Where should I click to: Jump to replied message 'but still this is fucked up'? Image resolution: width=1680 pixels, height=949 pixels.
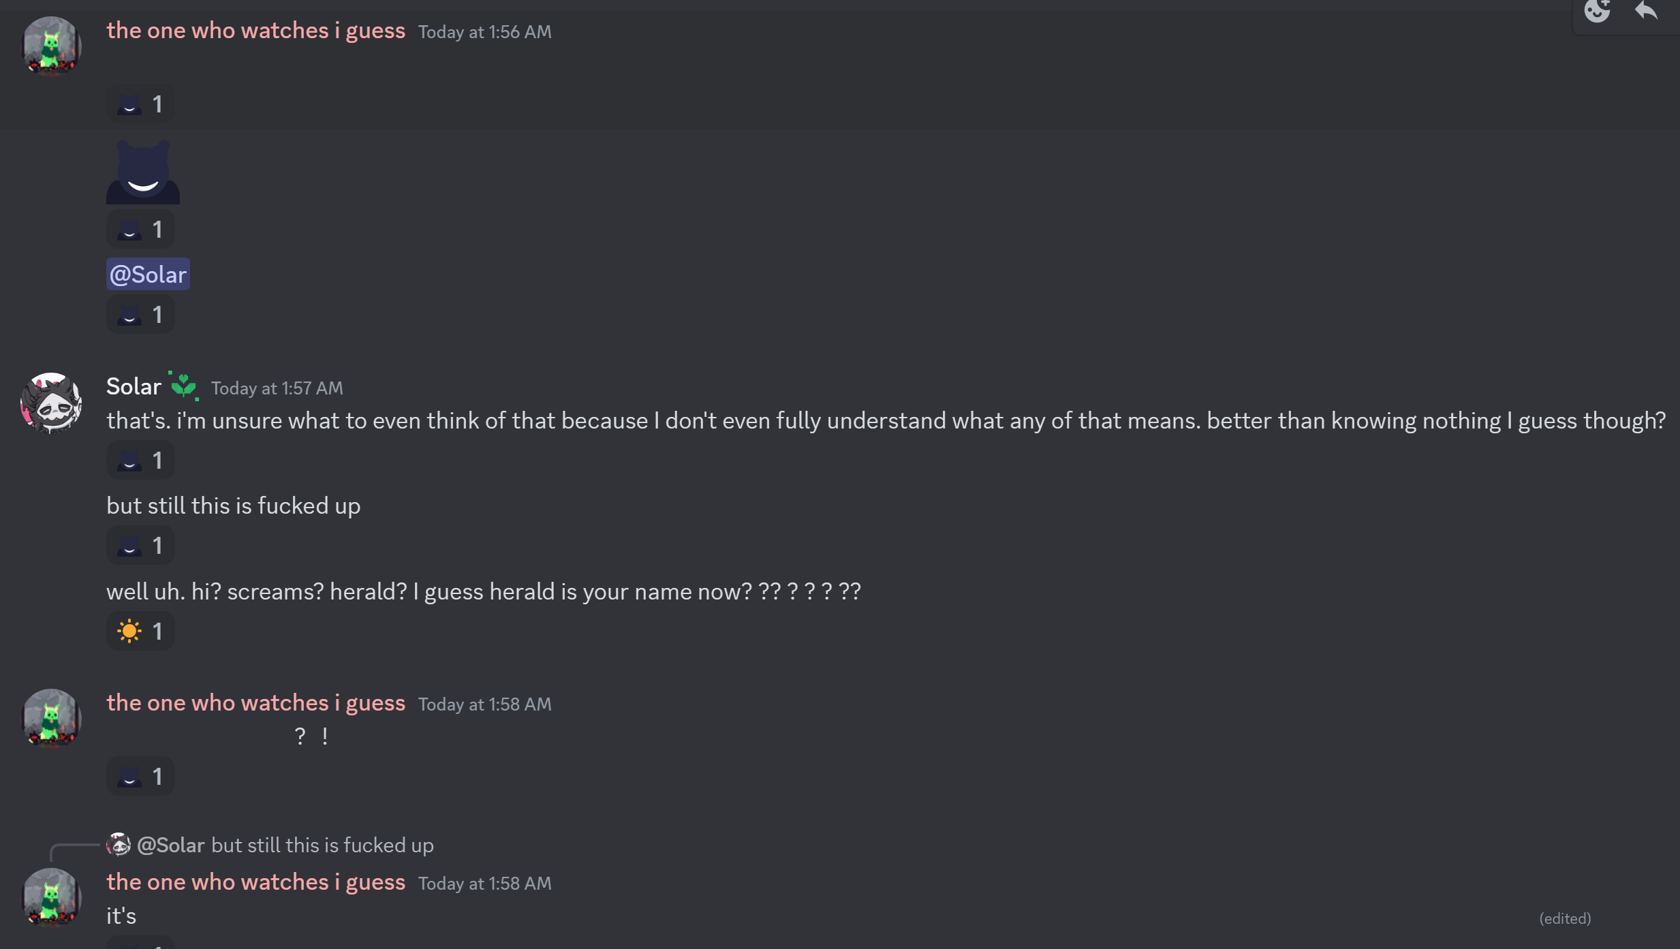coord(322,845)
